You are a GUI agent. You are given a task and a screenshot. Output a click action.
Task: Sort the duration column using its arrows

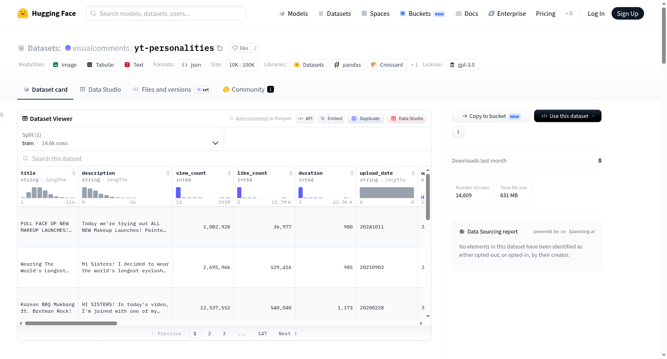click(352, 173)
